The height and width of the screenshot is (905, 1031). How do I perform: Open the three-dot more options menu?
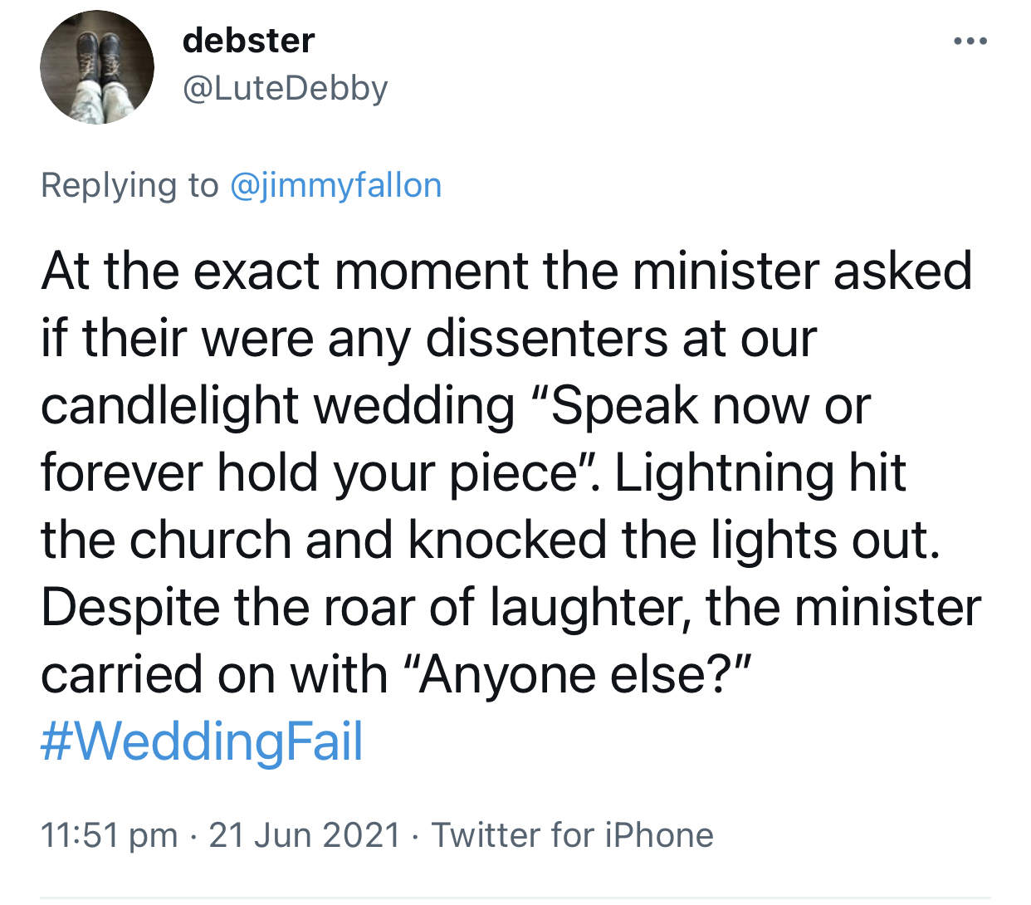click(970, 42)
